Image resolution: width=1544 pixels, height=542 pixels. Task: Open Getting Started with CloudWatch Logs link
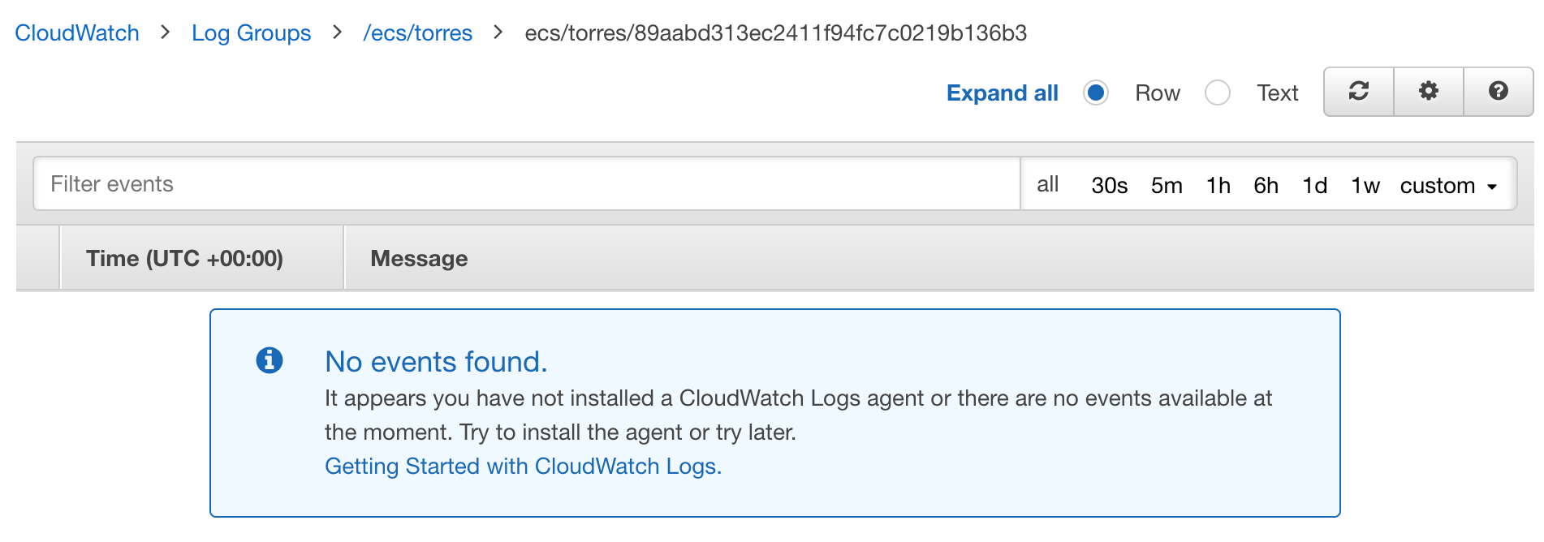click(x=523, y=467)
